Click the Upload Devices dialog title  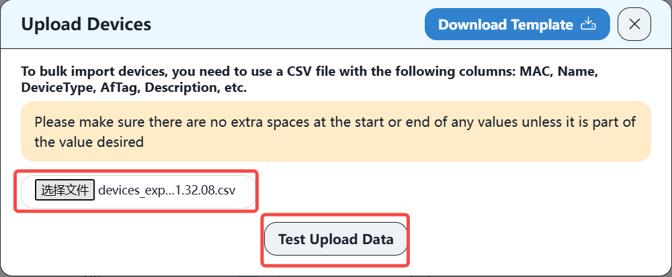[86, 25]
